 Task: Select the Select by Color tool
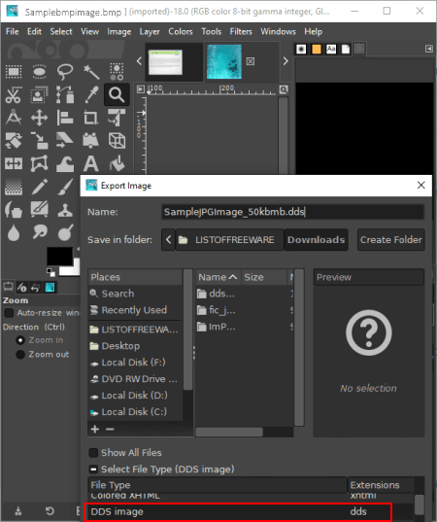click(117, 72)
